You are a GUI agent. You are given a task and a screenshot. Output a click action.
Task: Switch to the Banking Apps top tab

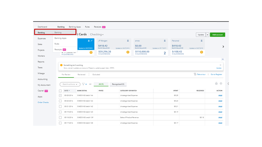75,27
